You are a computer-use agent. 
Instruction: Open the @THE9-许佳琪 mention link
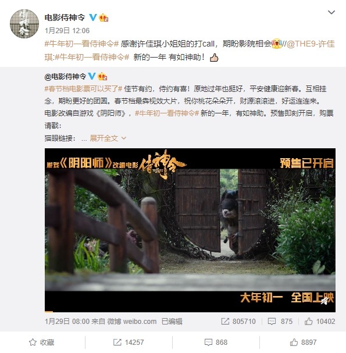(x=311, y=44)
